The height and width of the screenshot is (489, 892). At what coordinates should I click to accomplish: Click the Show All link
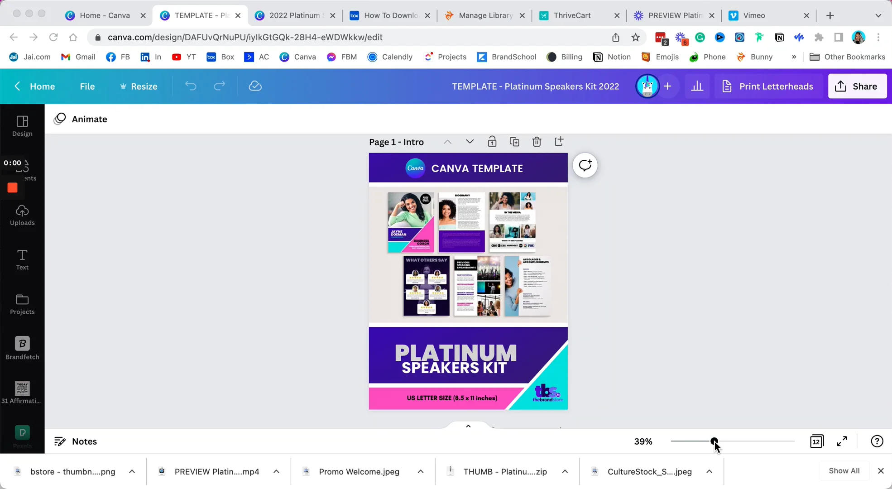pyautogui.click(x=844, y=470)
